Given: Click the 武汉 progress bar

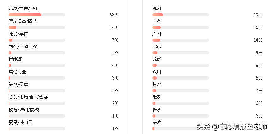Looking at the screenshot, I should (x=181, y=103).
